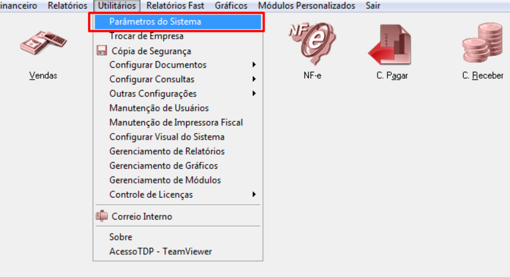Open the Módulos Personalizados menu
Screen dimensions: 510x277
click(x=307, y=6)
